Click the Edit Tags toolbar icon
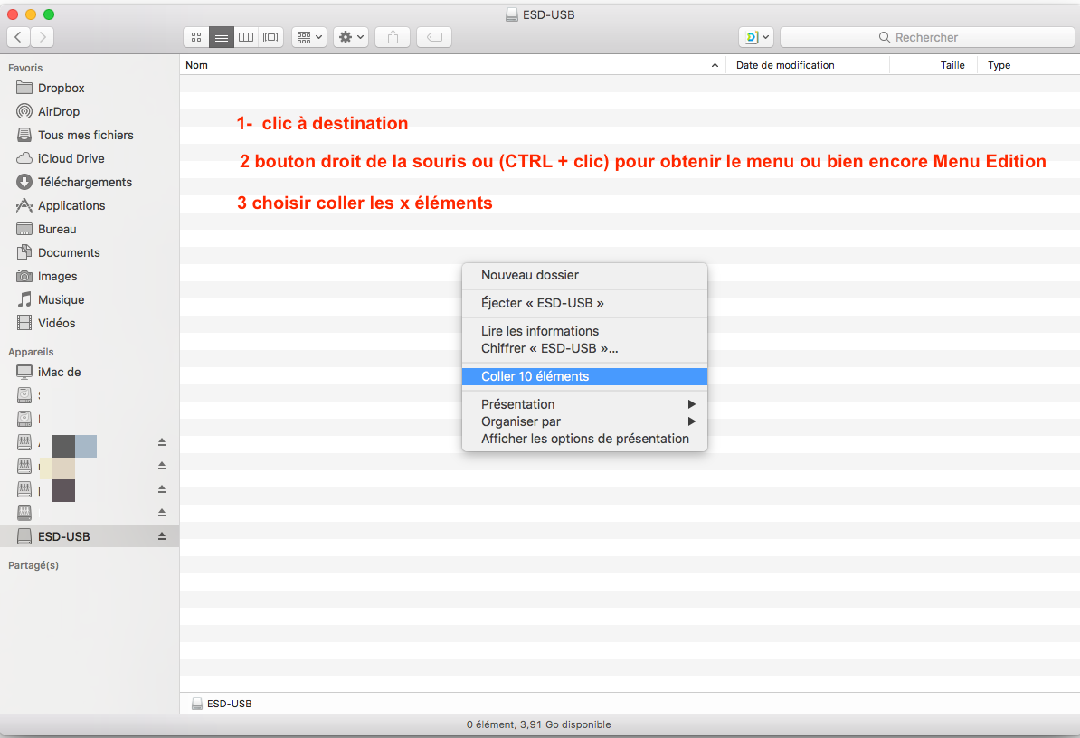Viewport: 1080px width, 738px height. click(x=434, y=37)
